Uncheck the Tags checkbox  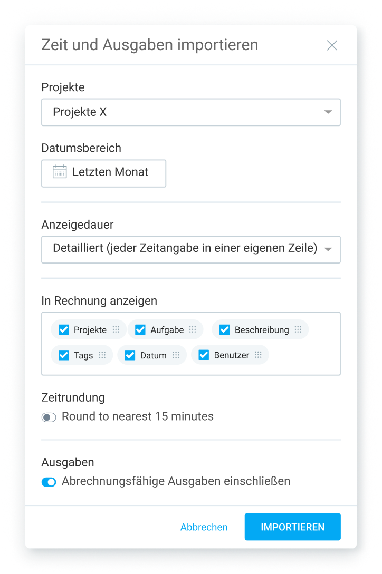pyautogui.click(x=63, y=355)
